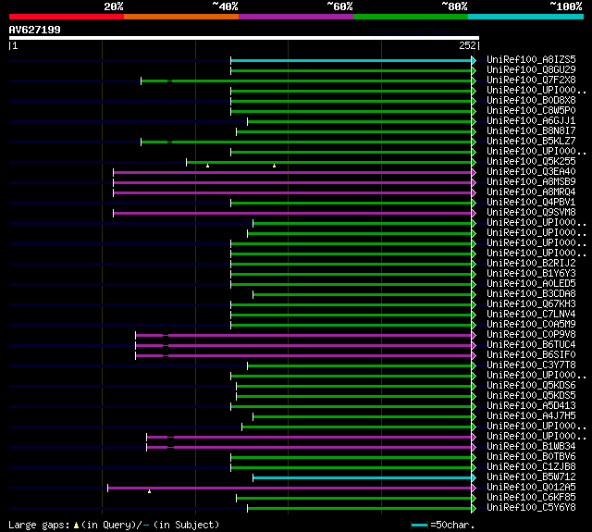Select hit label UniRef100_A5D413
This screenshot has width=592, height=532.
[x=531, y=406]
